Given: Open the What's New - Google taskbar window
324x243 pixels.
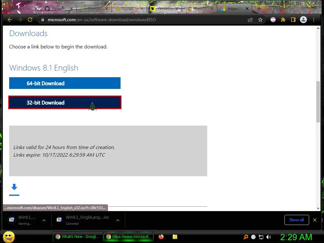Looking at the screenshot, I should [78, 237].
